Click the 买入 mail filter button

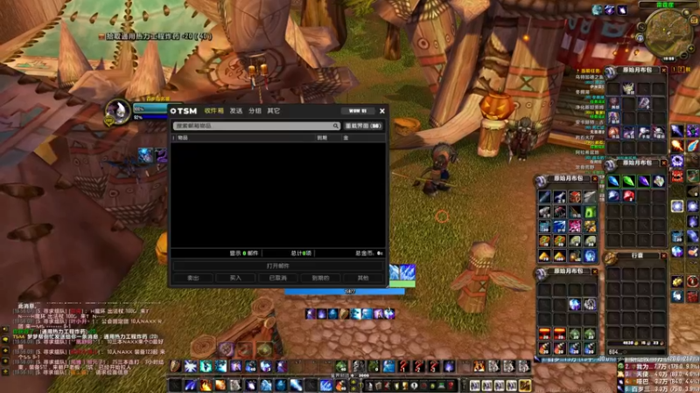(235, 278)
